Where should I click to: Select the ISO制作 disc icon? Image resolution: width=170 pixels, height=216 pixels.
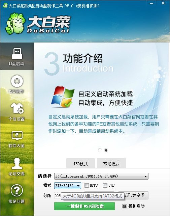[x=17, y=81]
